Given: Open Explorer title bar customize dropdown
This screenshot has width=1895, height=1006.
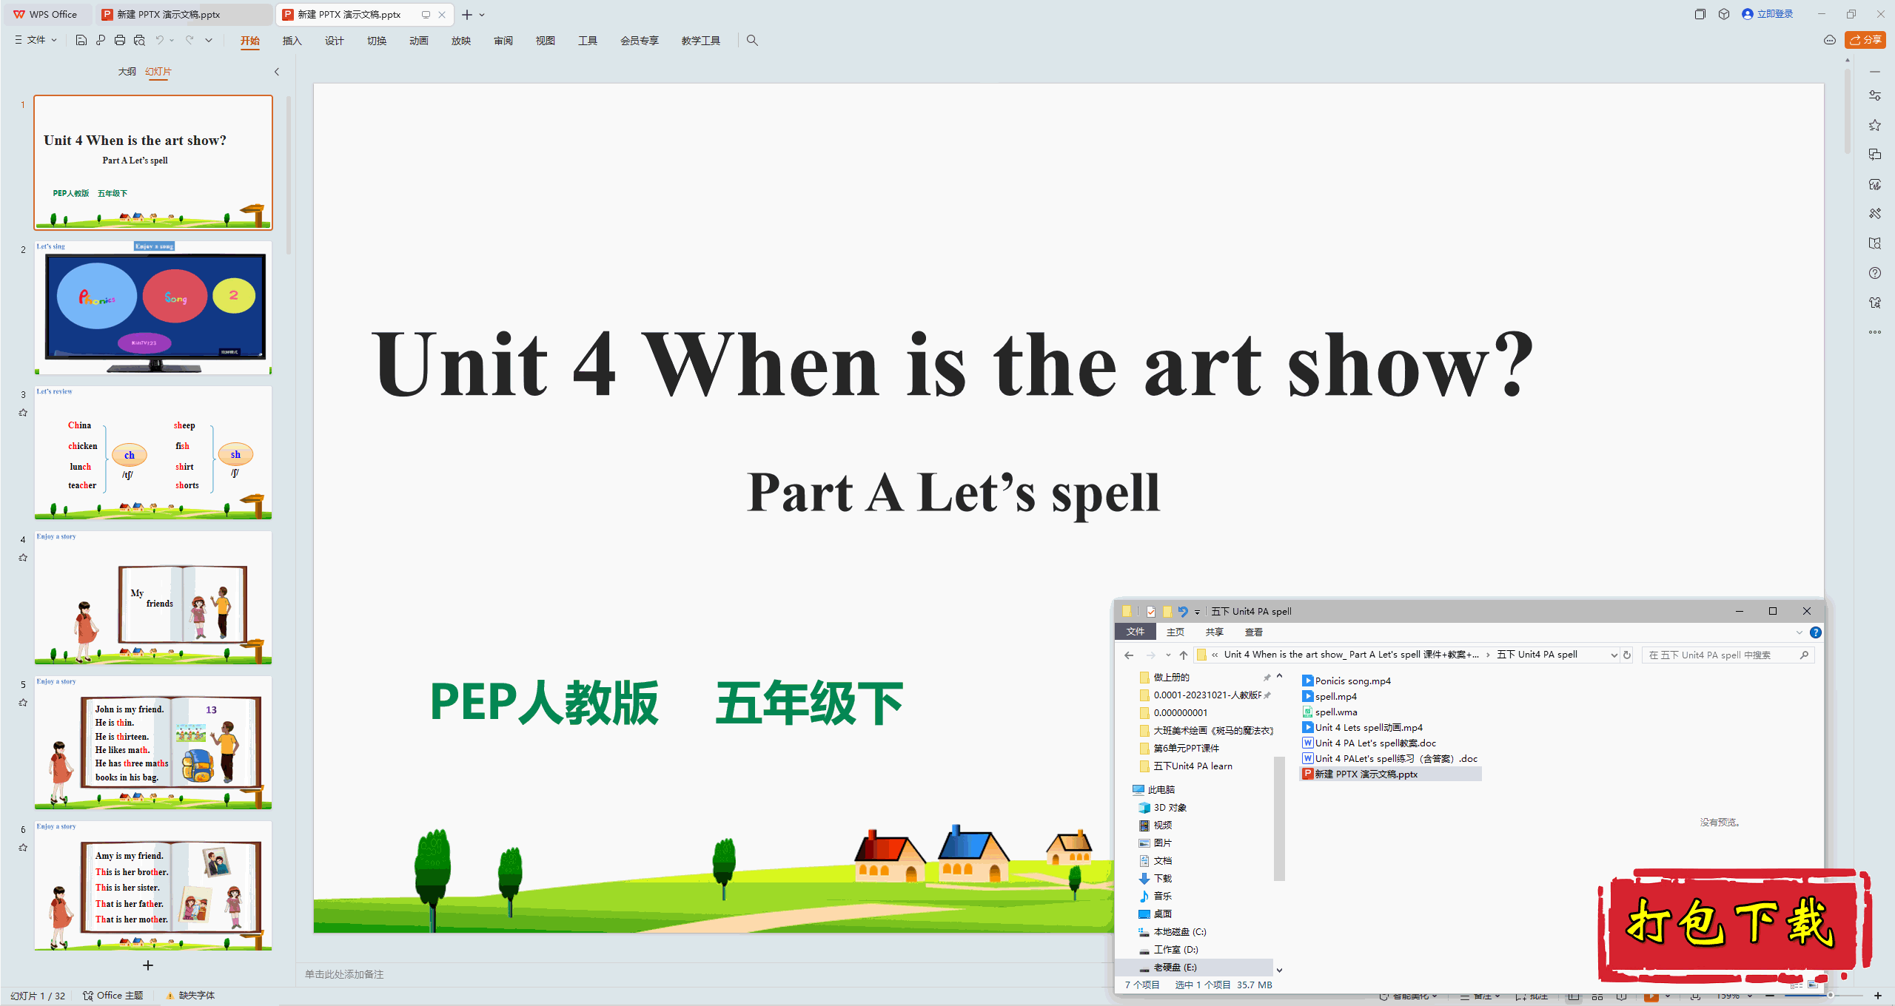Looking at the screenshot, I should click(1197, 612).
